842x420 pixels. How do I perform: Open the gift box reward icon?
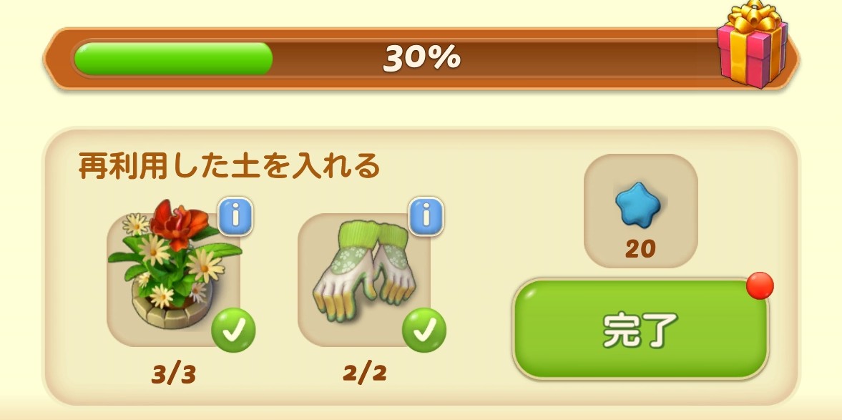(753, 44)
